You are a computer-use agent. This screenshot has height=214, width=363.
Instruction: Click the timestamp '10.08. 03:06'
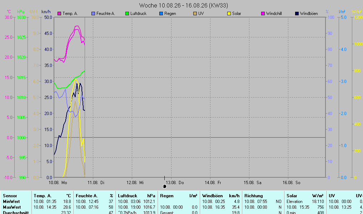129,202
